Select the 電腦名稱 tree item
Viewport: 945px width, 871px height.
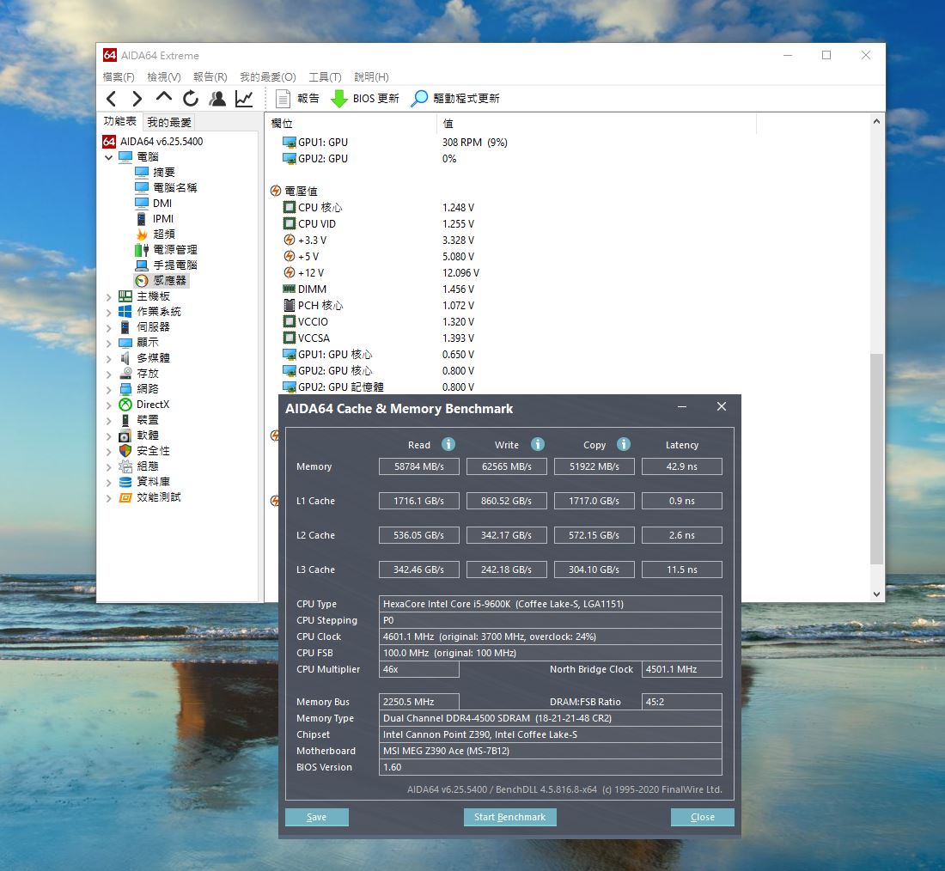(166, 187)
